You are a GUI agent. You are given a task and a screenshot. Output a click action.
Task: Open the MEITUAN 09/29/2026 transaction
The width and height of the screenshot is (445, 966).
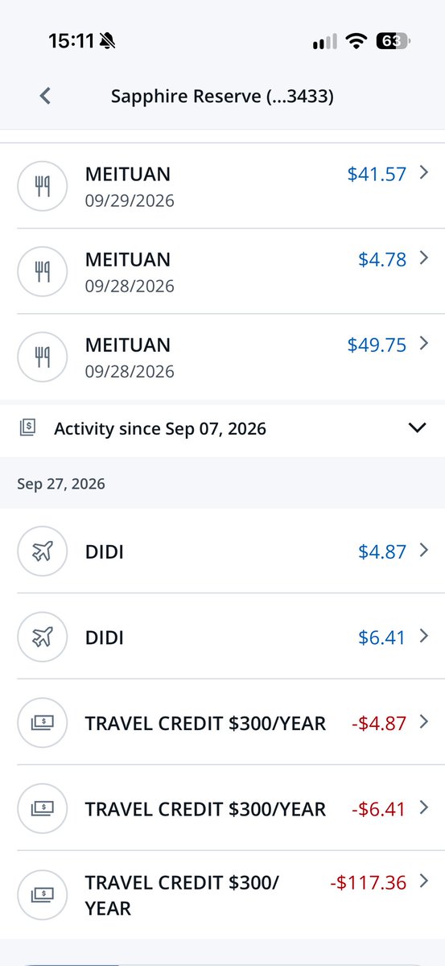(222, 186)
